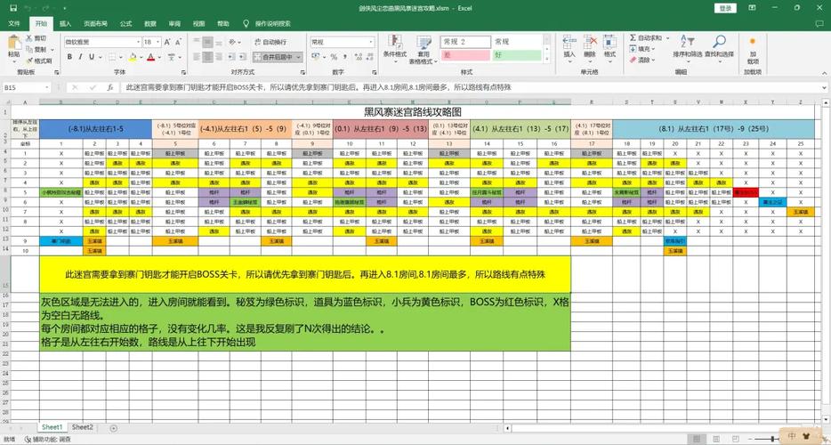Click the 登录 sign-in button
The image size is (831, 445).
pos(726,8)
